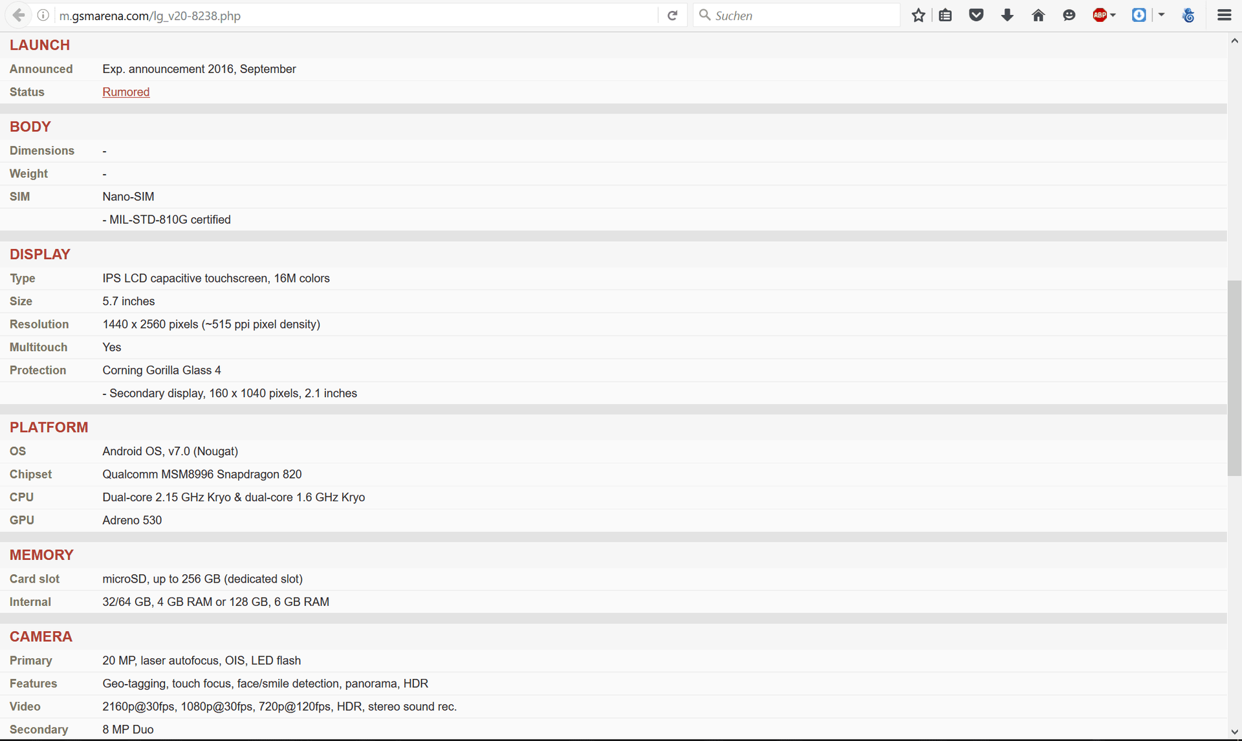
Task: Click the vertical scrollbar thumb
Action: pos(1234,378)
